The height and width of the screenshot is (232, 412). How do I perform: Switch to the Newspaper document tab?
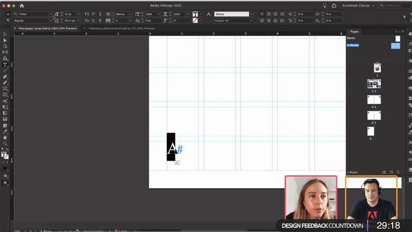(48, 28)
